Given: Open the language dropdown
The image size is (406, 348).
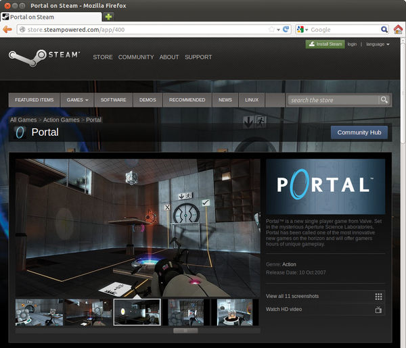Looking at the screenshot, I should 378,44.
